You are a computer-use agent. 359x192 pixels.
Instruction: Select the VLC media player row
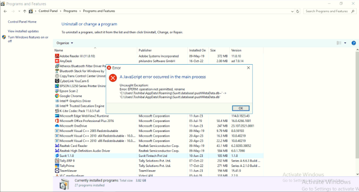(x=159, y=176)
